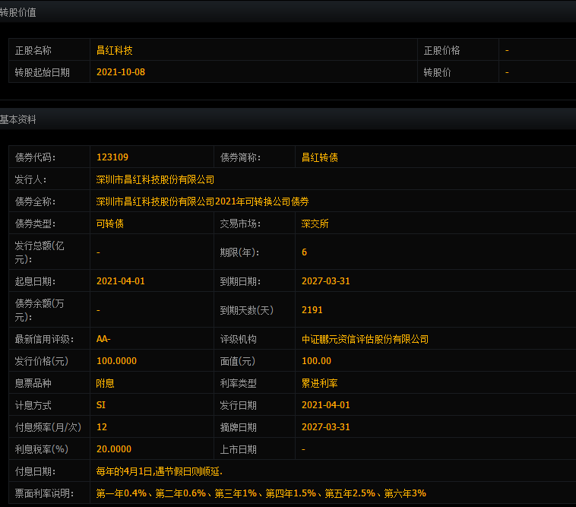Click the 起息日期 value 2021-04-01

tap(121, 281)
